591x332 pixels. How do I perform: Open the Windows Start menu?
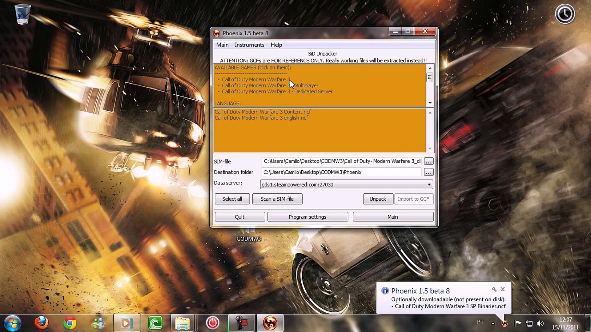point(12,323)
